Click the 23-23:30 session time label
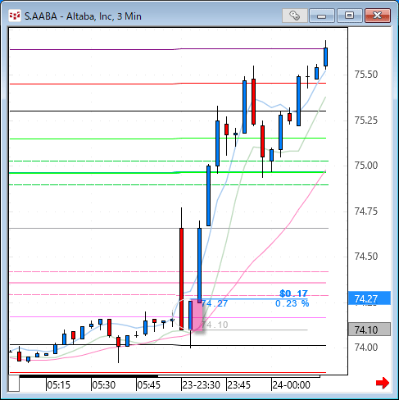Viewport: 399px width, 400px height. 201,385
